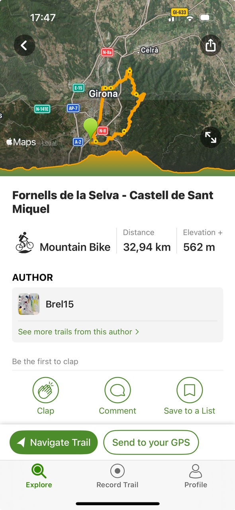Tap Navigate Trail to start navigation
Image resolution: width=235 pixels, height=510 pixels.
53,442
